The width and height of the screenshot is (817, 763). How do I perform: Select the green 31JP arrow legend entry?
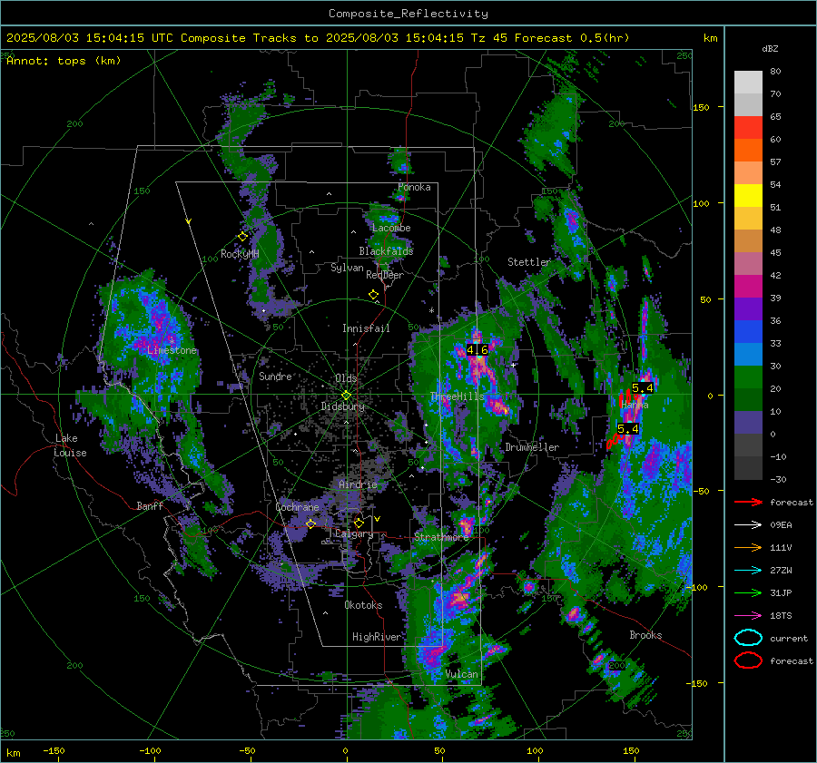pos(748,592)
